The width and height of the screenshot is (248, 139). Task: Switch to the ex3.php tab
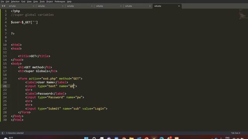[x=71, y=6]
